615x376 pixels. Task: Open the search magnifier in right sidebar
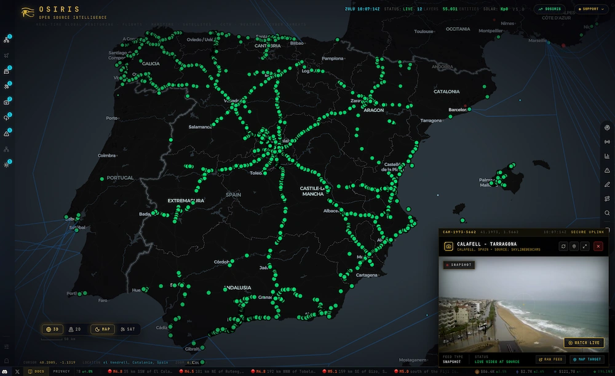pos(607,213)
